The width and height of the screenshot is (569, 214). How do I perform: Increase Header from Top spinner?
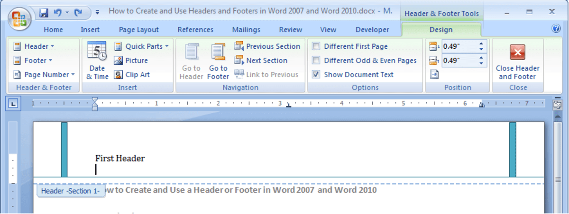coord(482,44)
